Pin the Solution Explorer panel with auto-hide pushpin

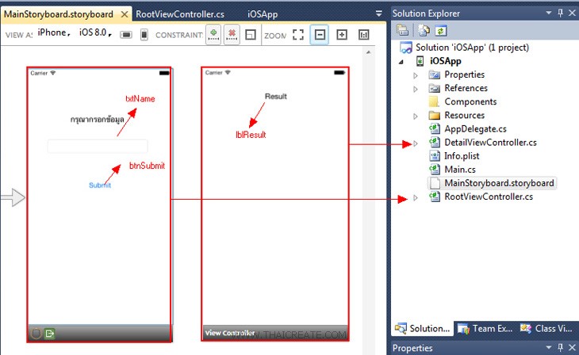[x=560, y=13]
